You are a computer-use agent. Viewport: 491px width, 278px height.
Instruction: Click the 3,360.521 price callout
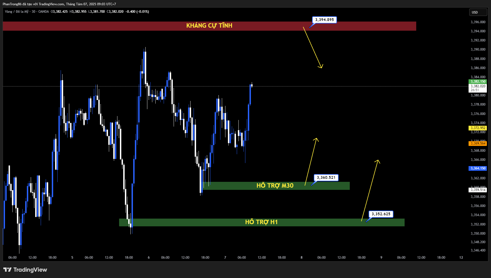tap(326, 178)
